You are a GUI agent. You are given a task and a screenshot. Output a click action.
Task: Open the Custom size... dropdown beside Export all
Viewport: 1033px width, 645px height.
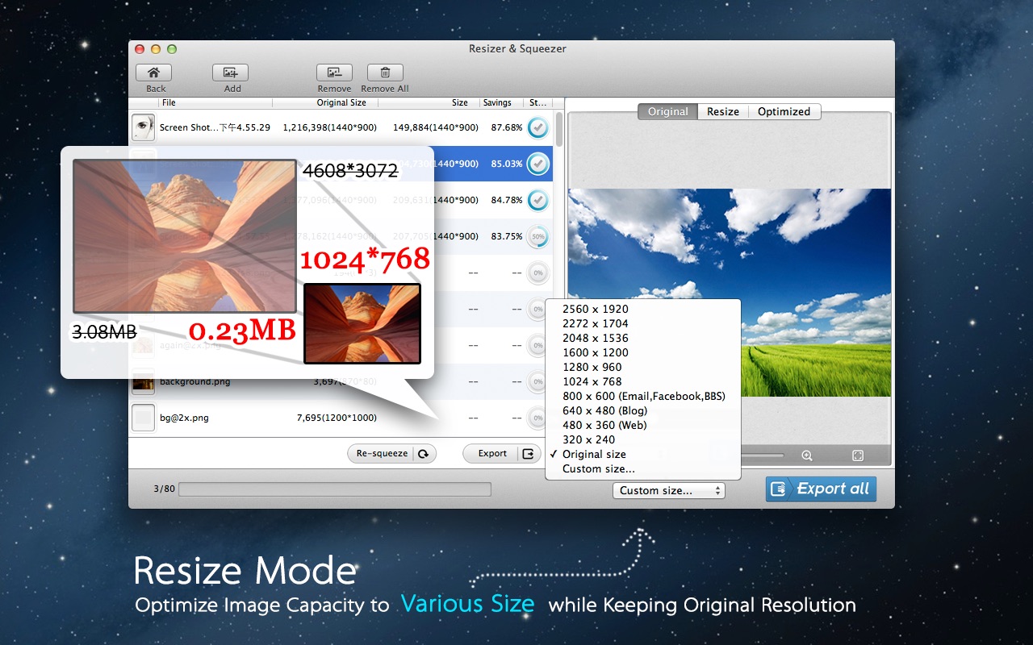[x=668, y=490]
